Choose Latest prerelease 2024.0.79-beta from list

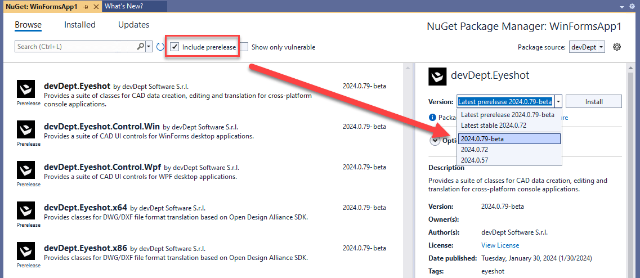pos(507,115)
